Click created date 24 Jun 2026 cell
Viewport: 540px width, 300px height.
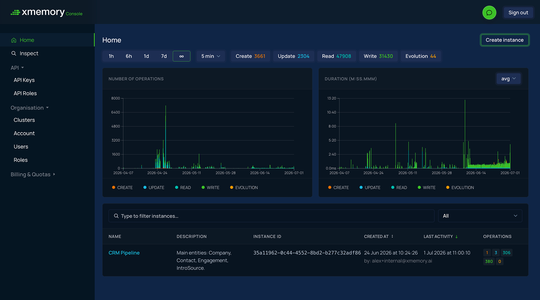click(x=391, y=253)
